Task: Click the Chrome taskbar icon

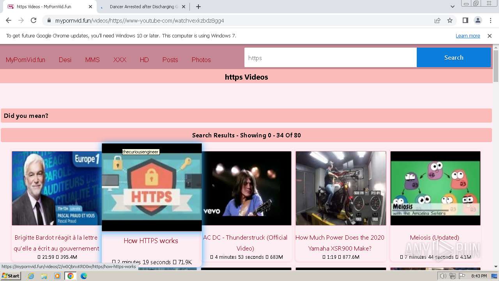Action: click(x=71, y=276)
